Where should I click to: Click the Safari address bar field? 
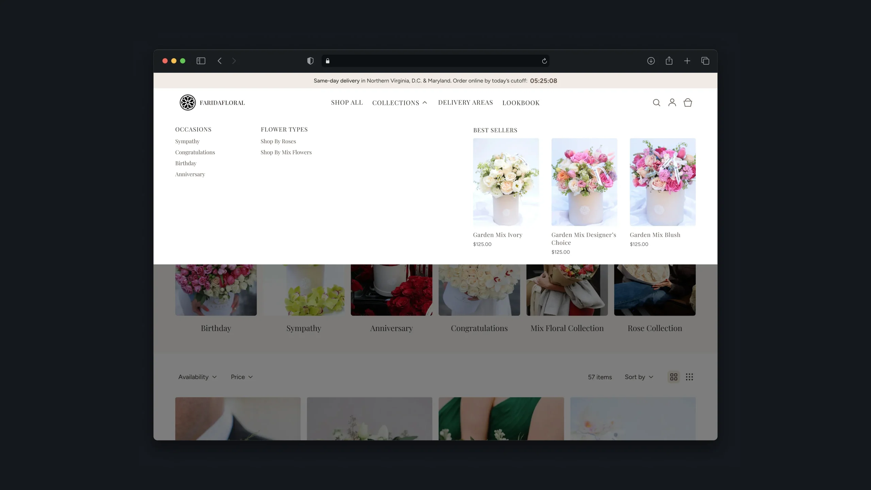coord(435,61)
